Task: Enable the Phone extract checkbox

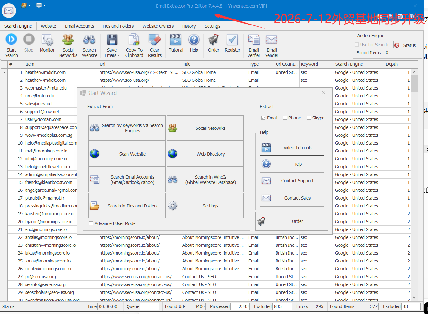Action: pyautogui.click(x=285, y=118)
